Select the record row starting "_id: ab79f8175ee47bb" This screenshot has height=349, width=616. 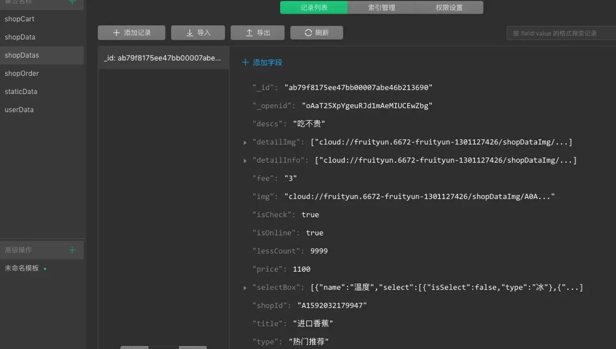(x=164, y=58)
